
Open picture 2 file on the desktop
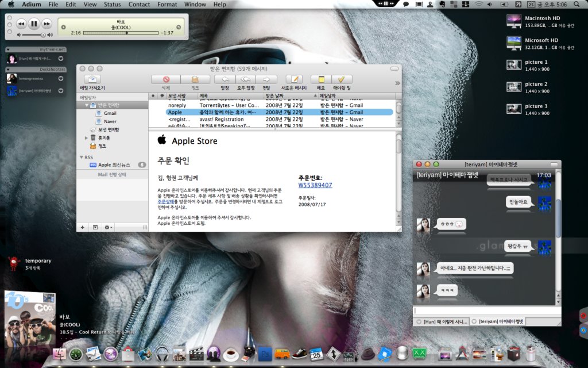528,87
